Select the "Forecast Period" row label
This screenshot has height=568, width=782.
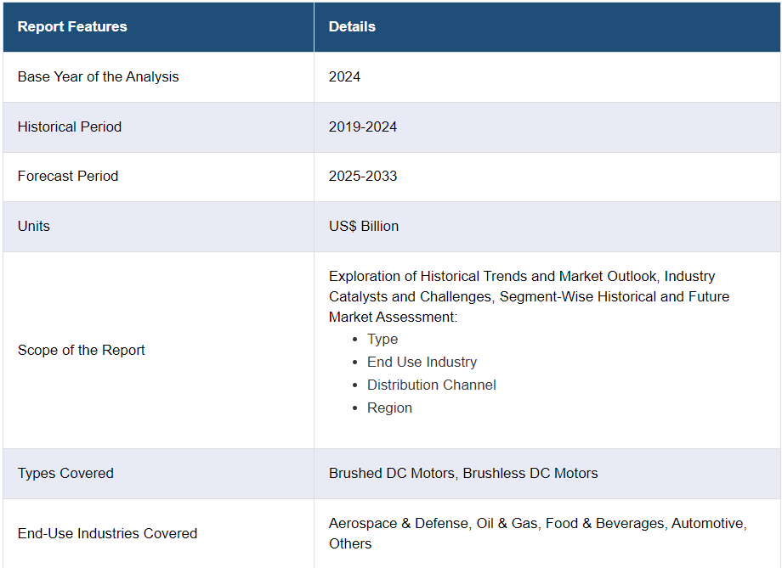(68, 176)
